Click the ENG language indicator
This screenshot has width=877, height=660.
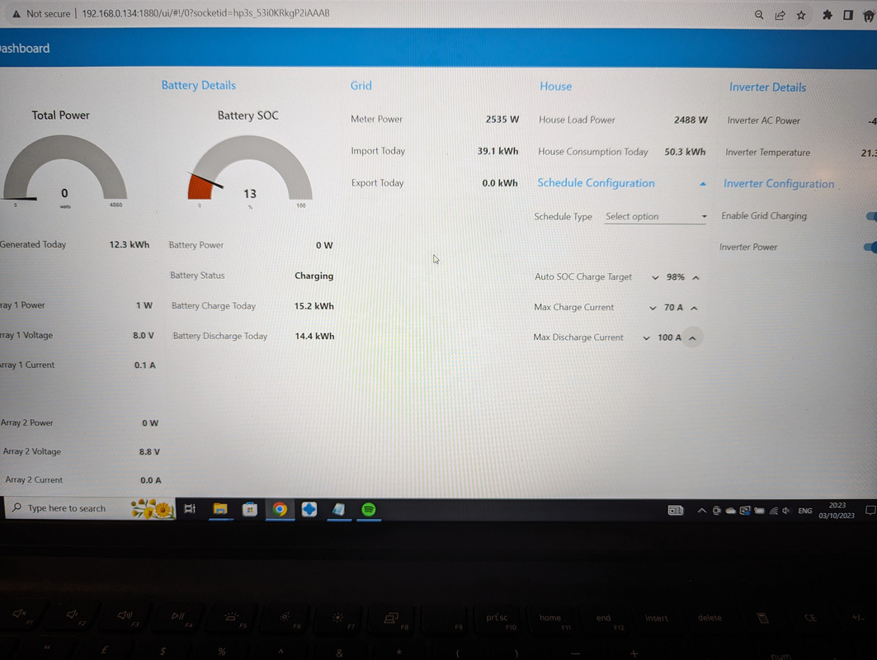coord(805,511)
